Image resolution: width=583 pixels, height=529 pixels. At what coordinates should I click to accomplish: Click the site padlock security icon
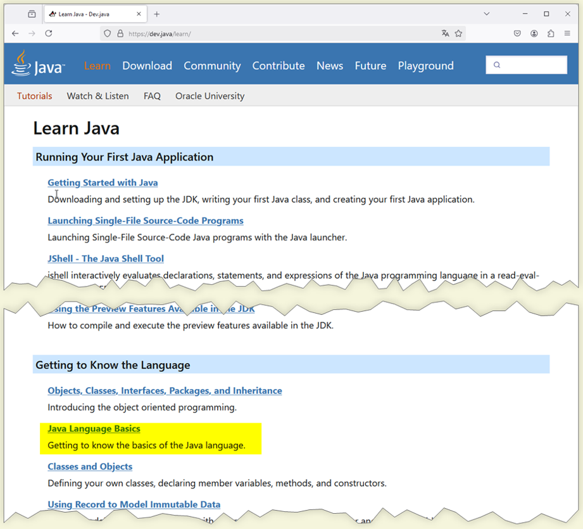120,34
